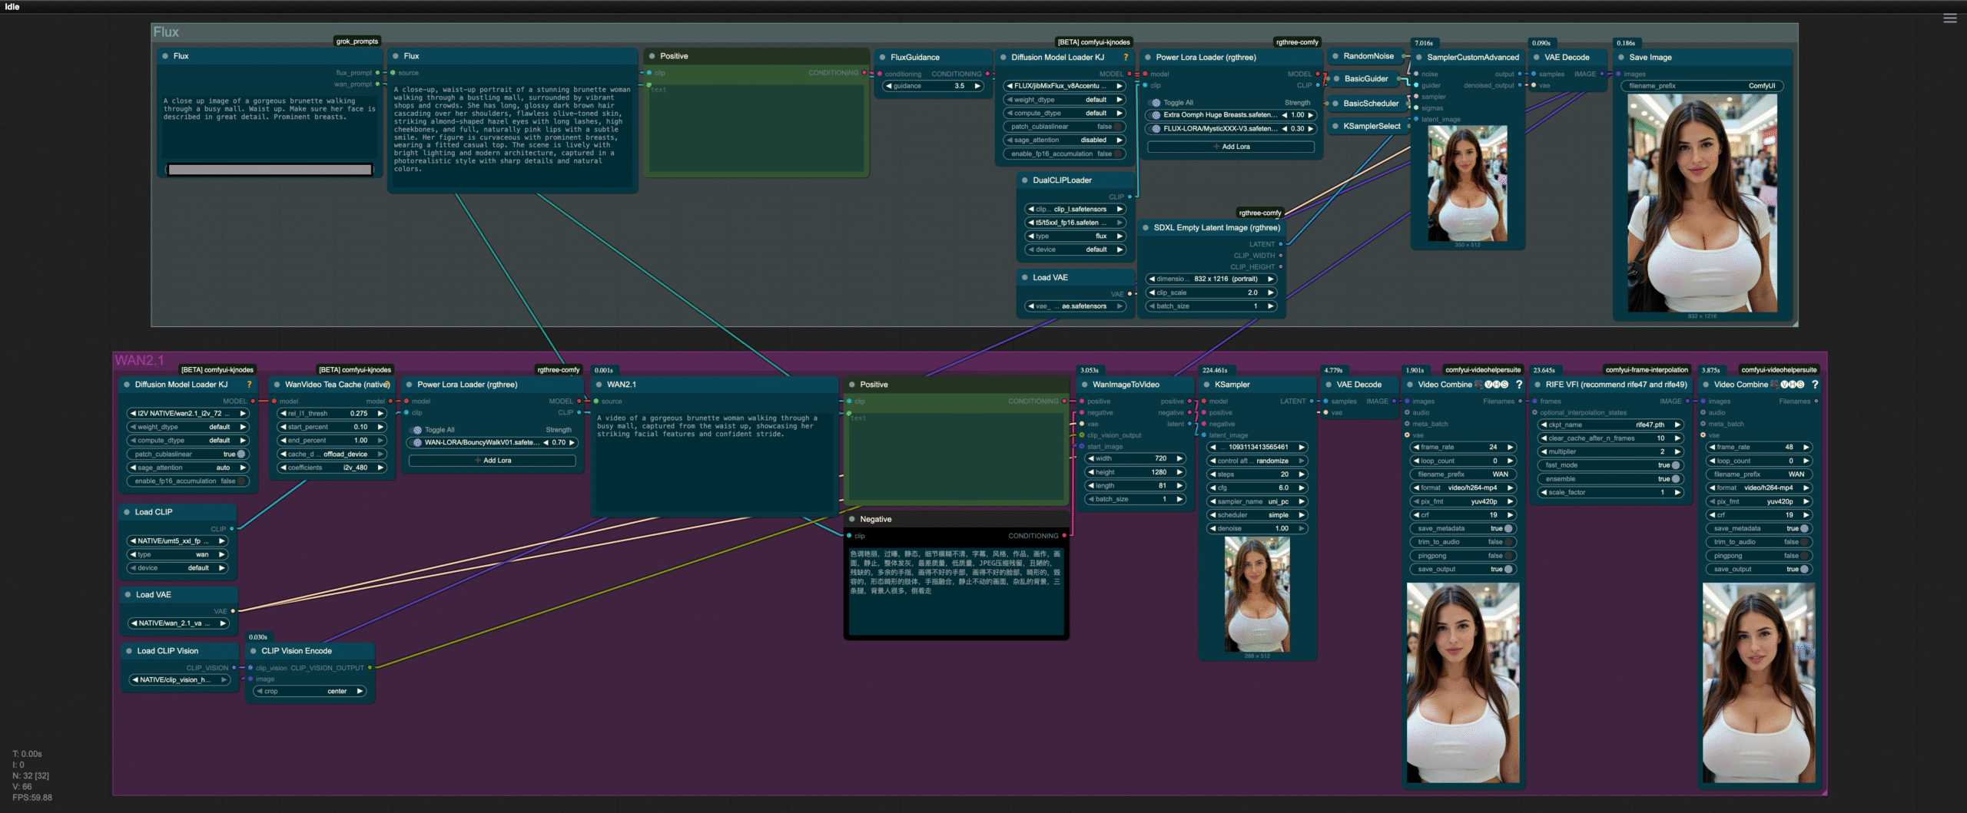Collapse the DualCLIPLoader node with its title dot
Viewport: 1967px width, 813px height.
[x=1024, y=180]
